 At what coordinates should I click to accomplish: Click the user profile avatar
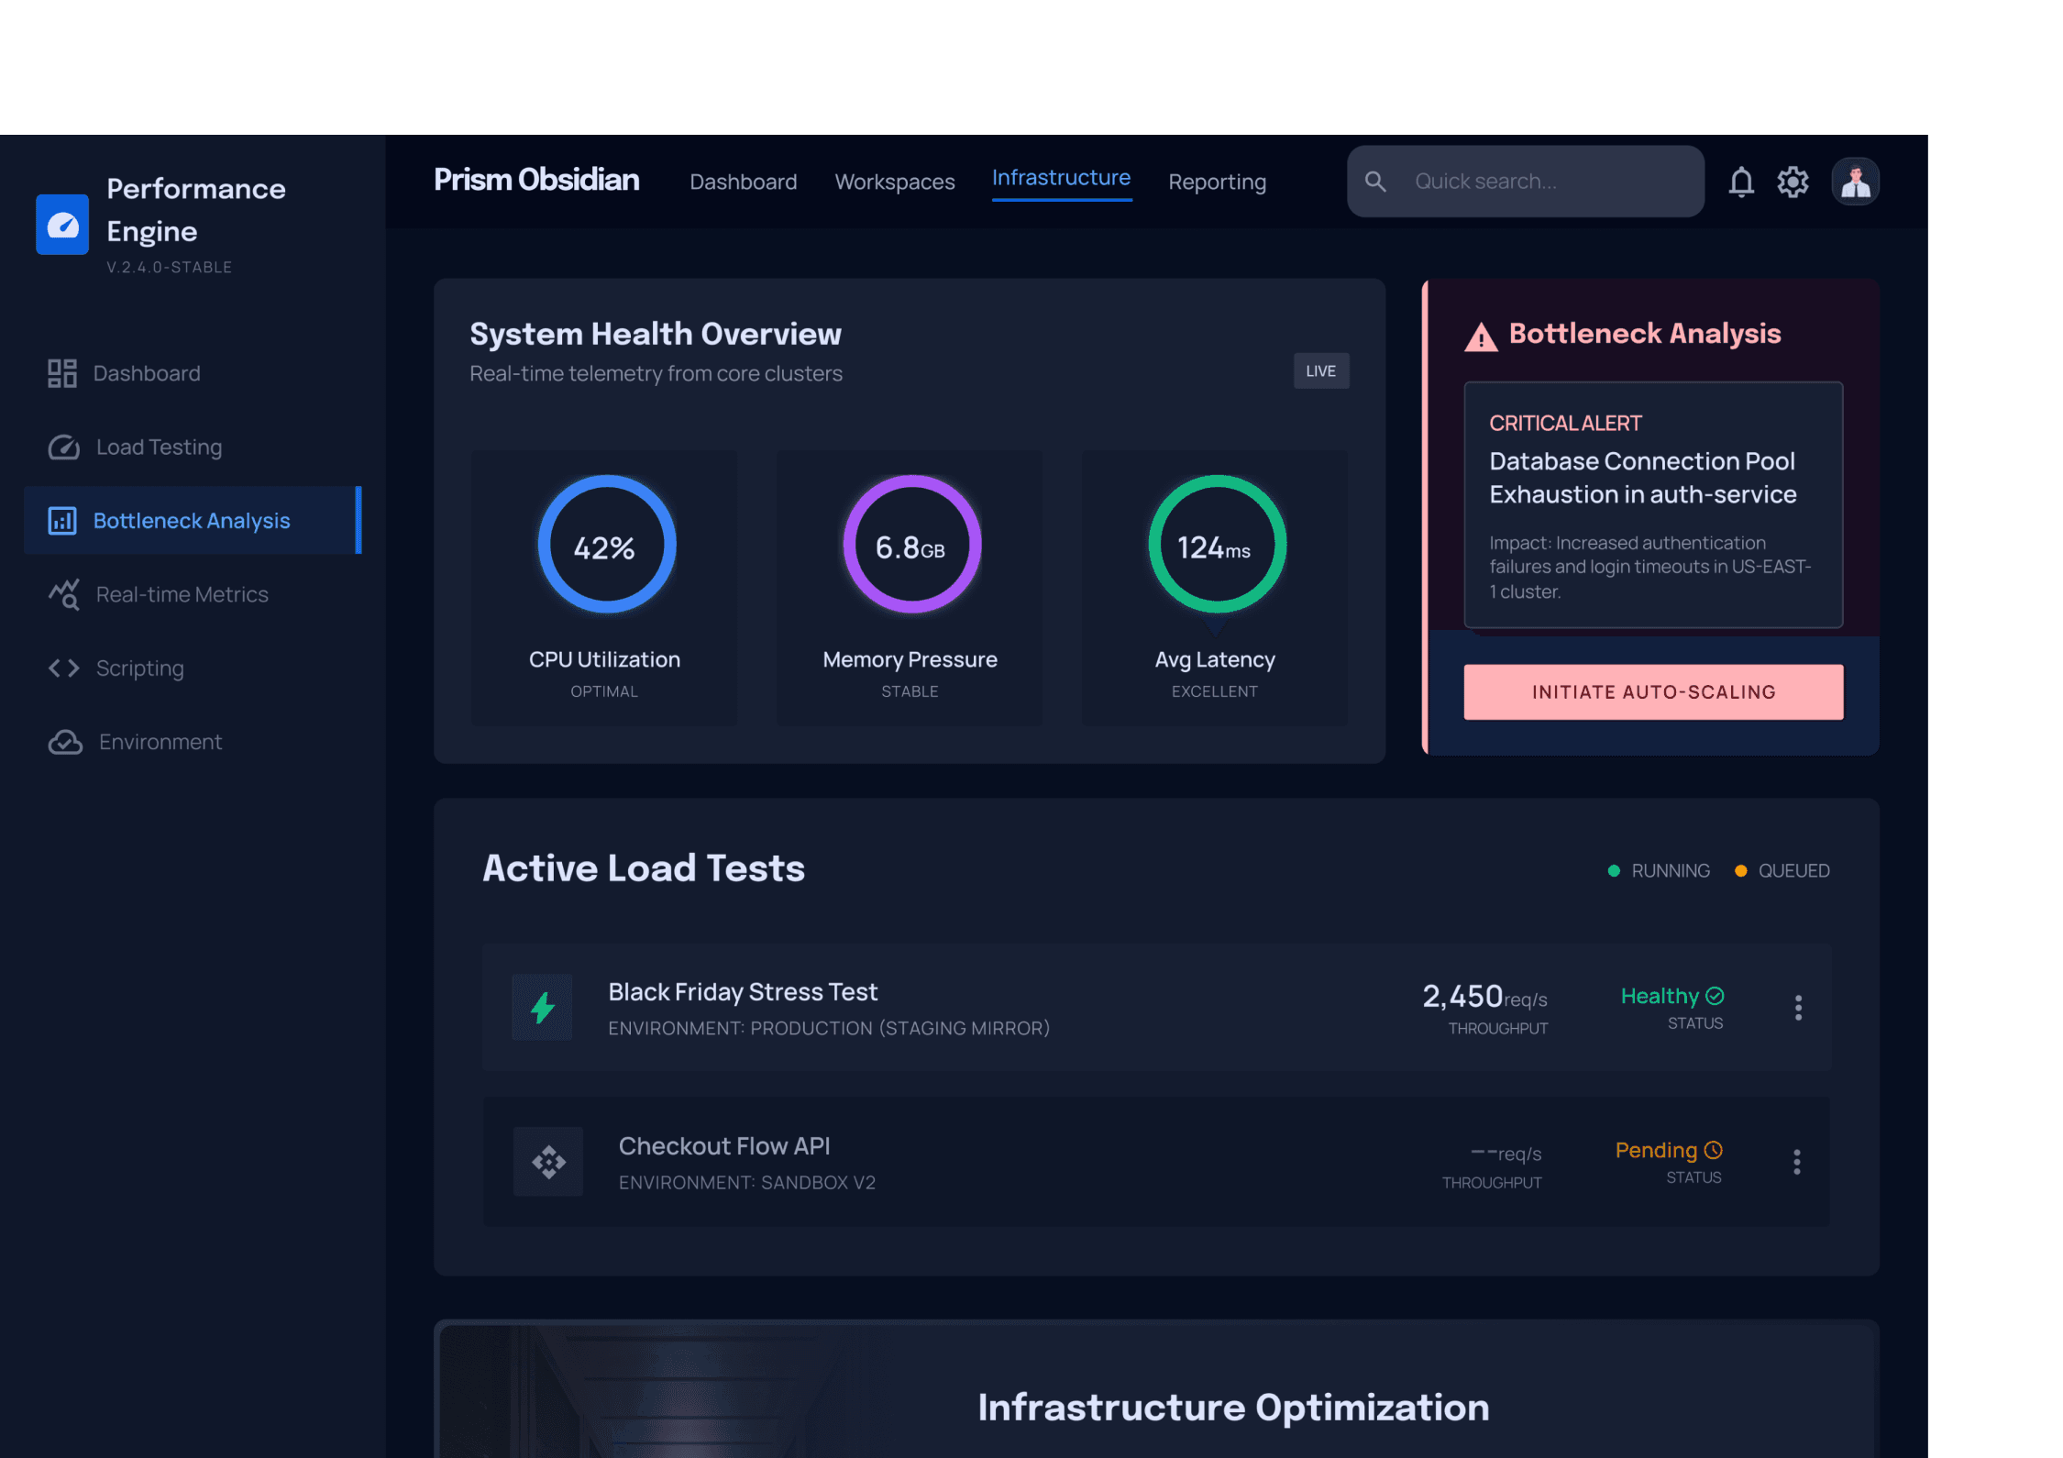coord(1855,182)
